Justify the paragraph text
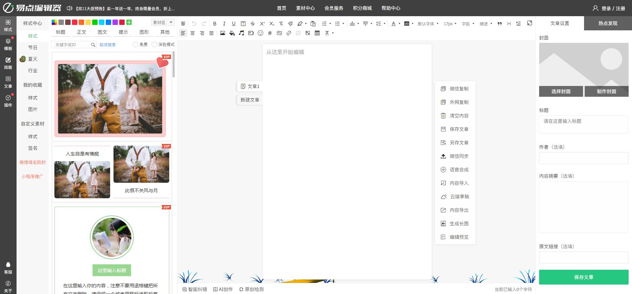The width and height of the screenshot is (632, 294). [x=211, y=33]
